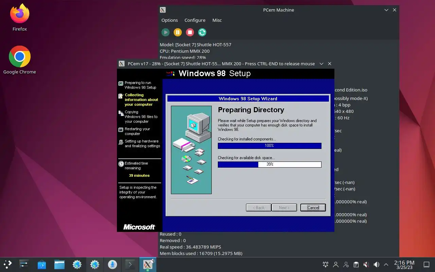
Task: Click the muted microphone tray icon
Action: tap(366, 265)
